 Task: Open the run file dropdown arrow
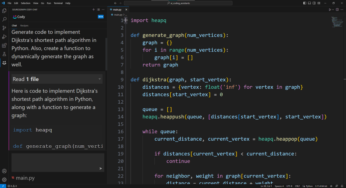point(333,9)
